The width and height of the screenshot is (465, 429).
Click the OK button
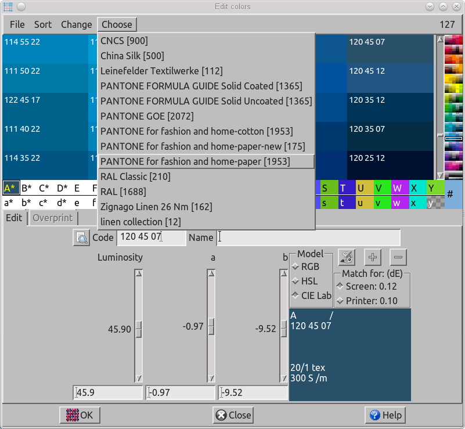click(x=80, y=415)
